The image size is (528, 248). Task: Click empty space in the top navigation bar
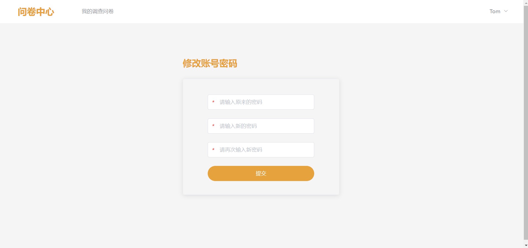[x=277, y=12]
